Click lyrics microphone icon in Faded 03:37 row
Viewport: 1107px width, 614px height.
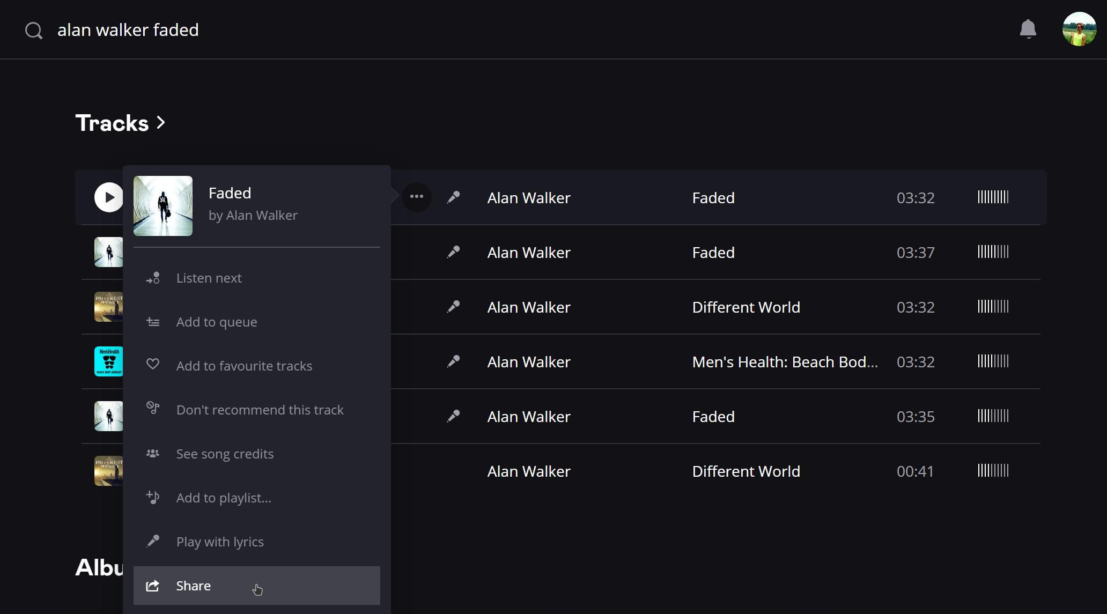point(454,252)
